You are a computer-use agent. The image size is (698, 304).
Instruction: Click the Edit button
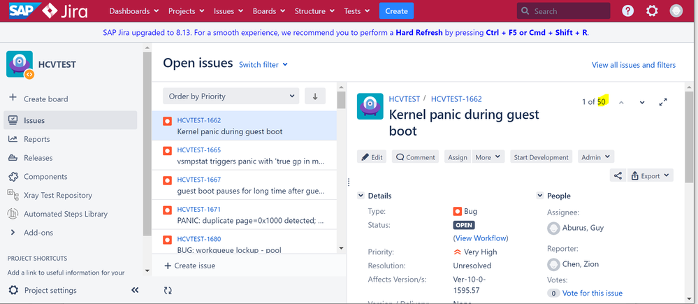pyautogui.click(x=372, y=157)
